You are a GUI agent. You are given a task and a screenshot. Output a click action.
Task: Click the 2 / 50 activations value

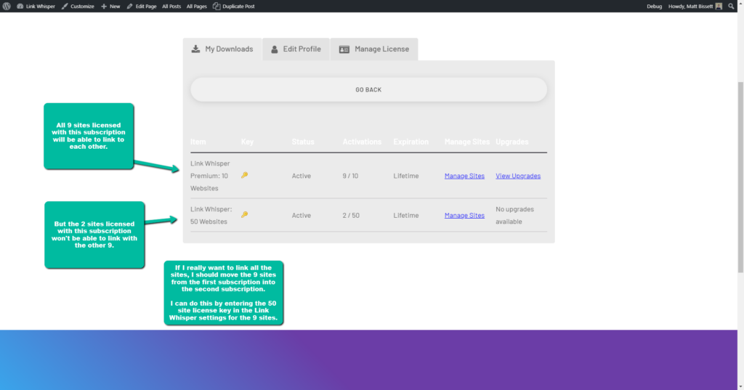(351, 215)
